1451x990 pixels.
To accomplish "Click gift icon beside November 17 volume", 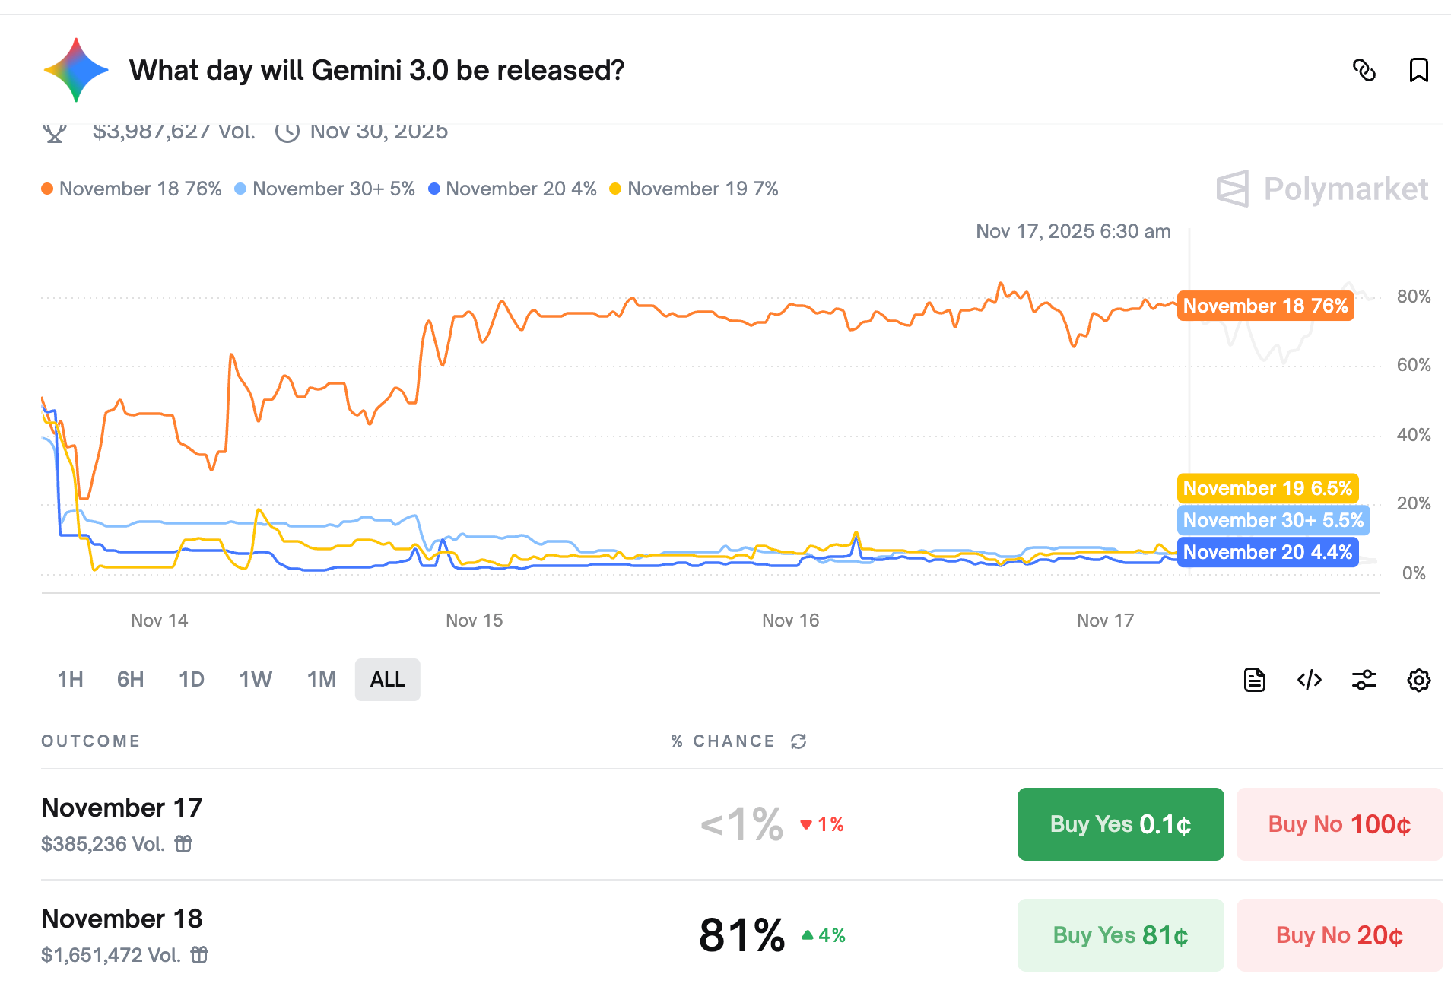I will (x=183, y=843).
